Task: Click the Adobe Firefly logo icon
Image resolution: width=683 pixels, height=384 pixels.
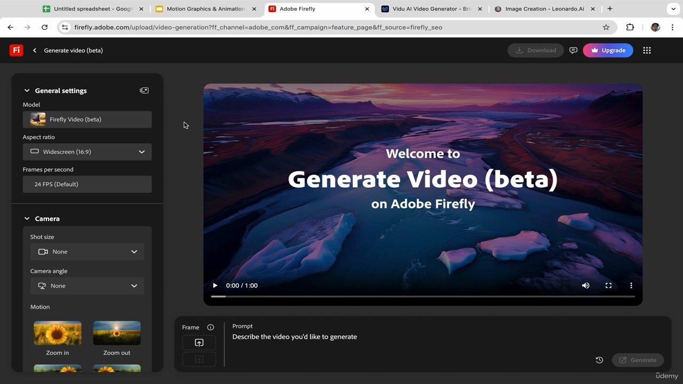Action: pyautogui.click(x=17, y=50)
